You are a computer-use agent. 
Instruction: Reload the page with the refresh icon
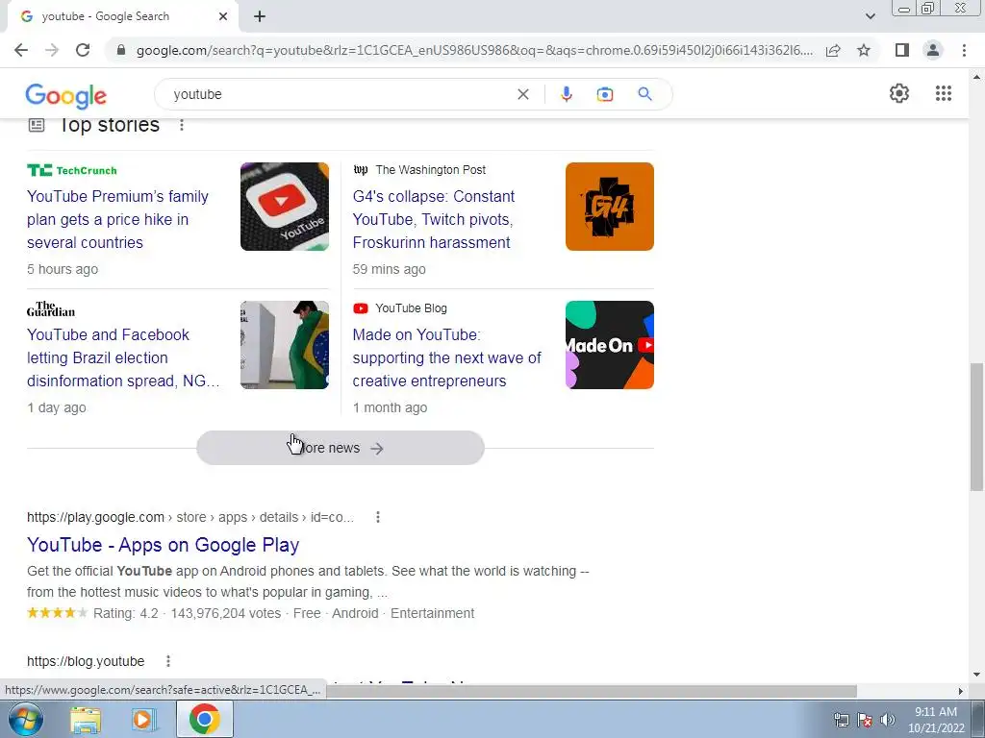pyautogui.click(x=83, y=50)
